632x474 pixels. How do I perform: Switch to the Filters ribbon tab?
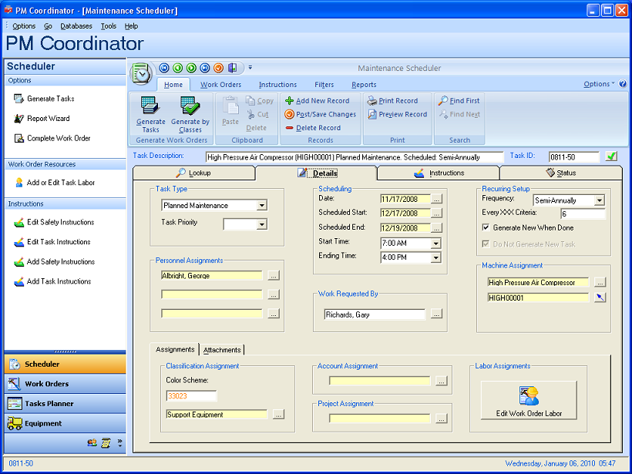click(324, 85)
